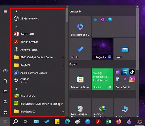
Task: Open the Microsoft Store tile
Action: [80, 79]
